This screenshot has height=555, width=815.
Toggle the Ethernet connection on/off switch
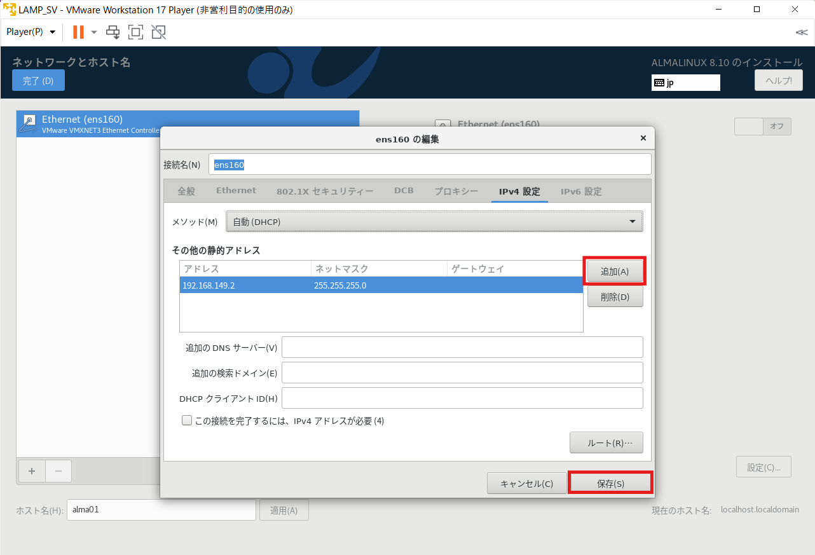click(x=763, y=127)
